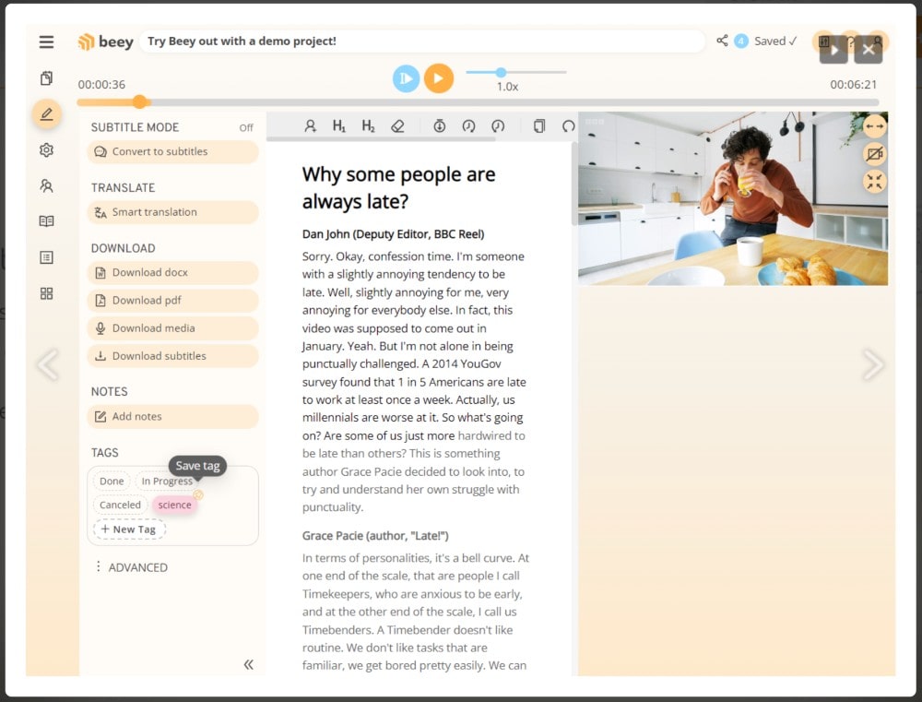Open the settings gear in left sidebar
Screen dimensions: 922x702
(46, 149)
